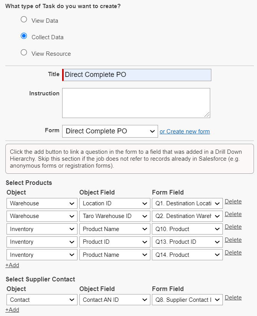Open the Q8. Supplier Contact form field dropdown
The height and width of the screenshot is (316, 257).
point(187,300)
